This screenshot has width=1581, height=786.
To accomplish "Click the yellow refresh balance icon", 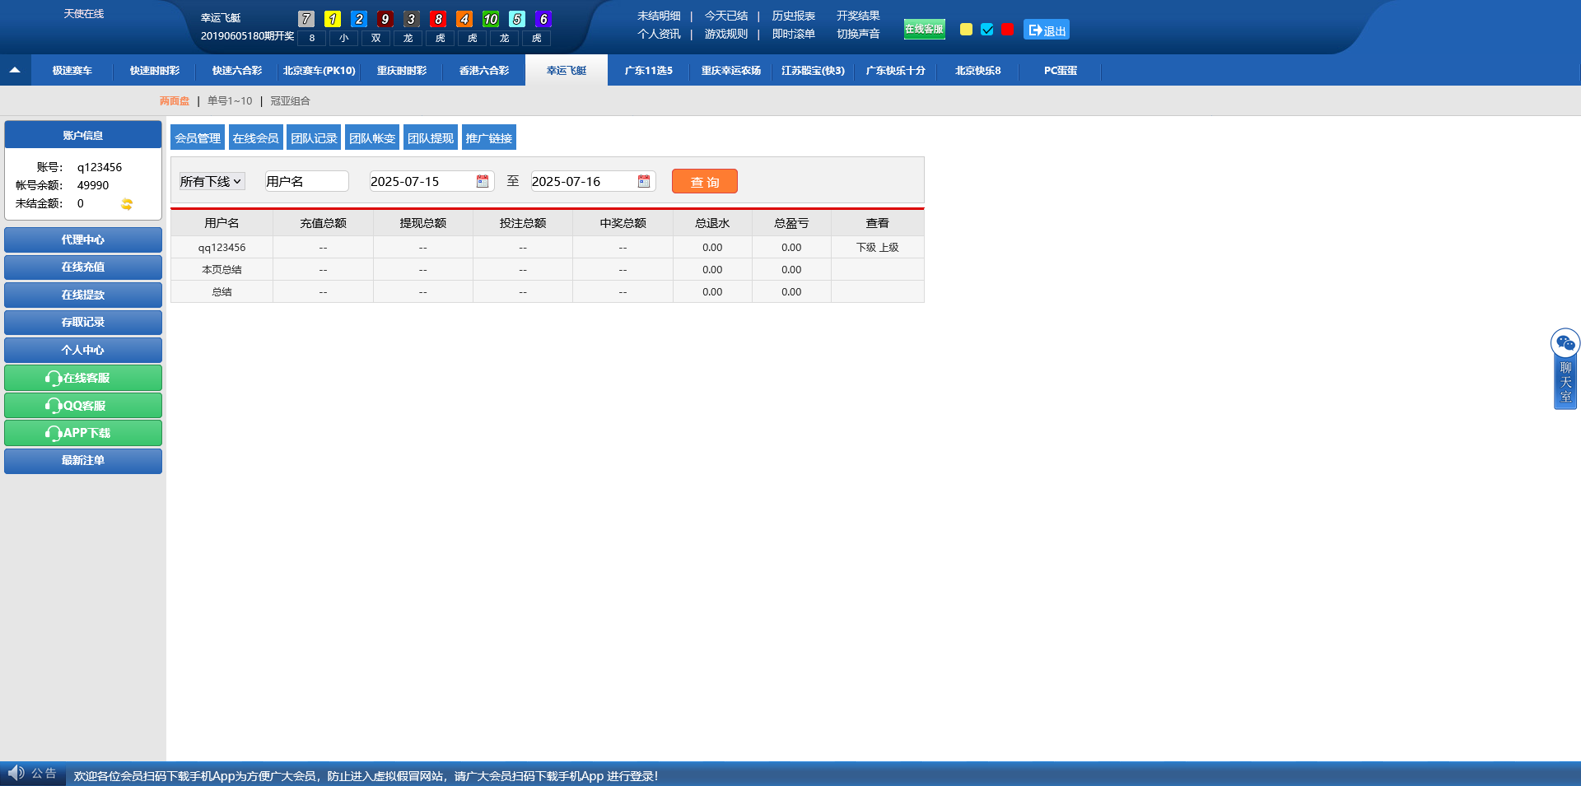I will tap(127, 204).
